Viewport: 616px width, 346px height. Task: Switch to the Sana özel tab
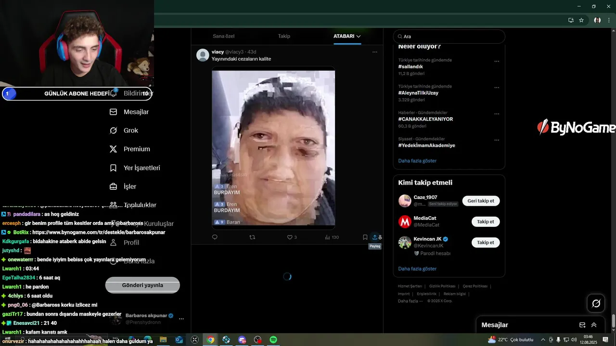coord(223,36)
